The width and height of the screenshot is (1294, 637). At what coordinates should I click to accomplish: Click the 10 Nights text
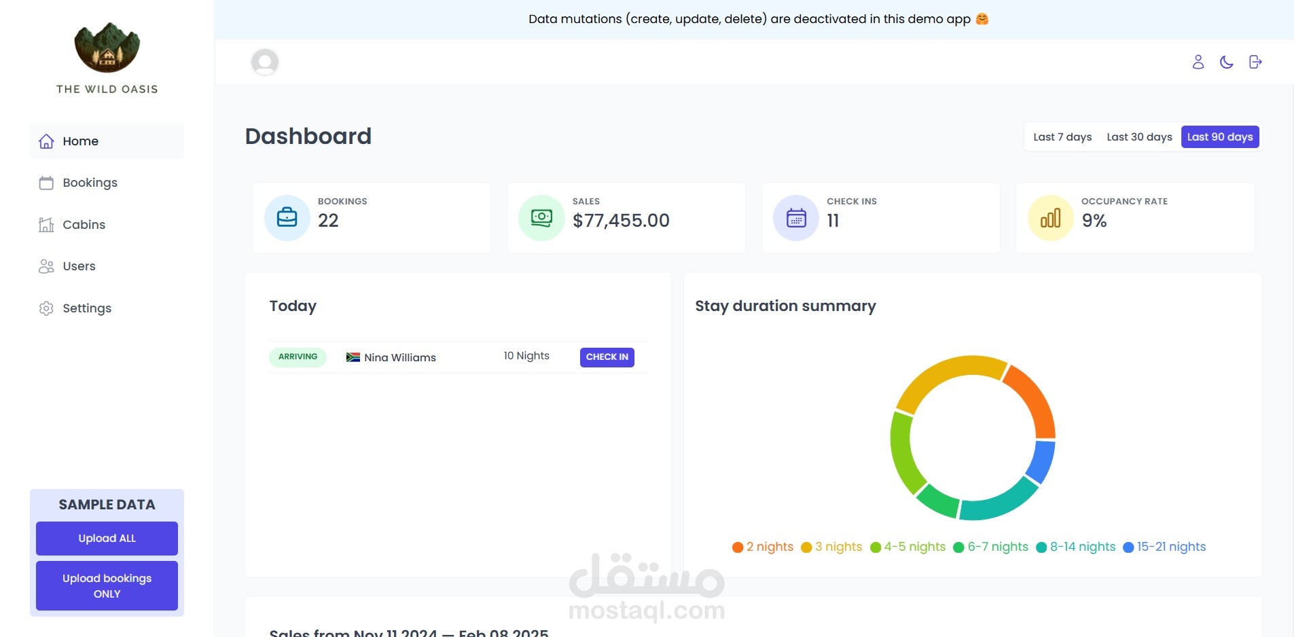click(526, 356)
